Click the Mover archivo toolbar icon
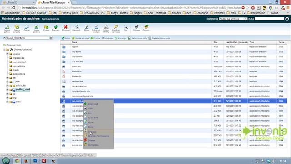Screen dimensions: 291x164 (x=36, y=29)
